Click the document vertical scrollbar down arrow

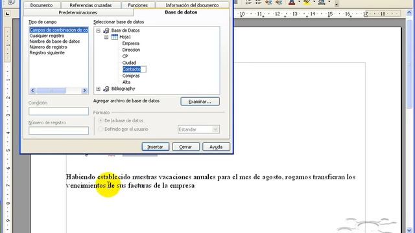tap(410, 230)
